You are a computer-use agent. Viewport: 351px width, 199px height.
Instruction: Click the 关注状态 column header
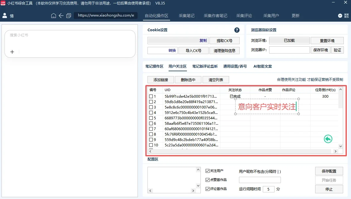235,90
